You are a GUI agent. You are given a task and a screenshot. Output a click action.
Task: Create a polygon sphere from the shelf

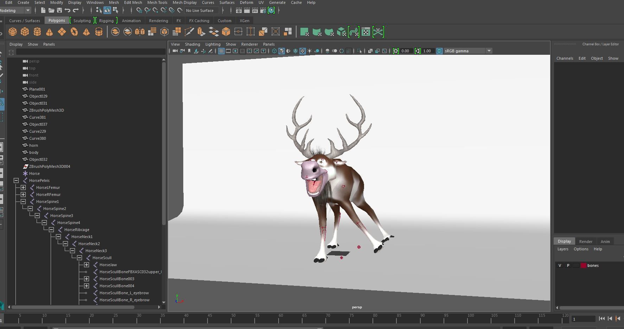(13, 32)
